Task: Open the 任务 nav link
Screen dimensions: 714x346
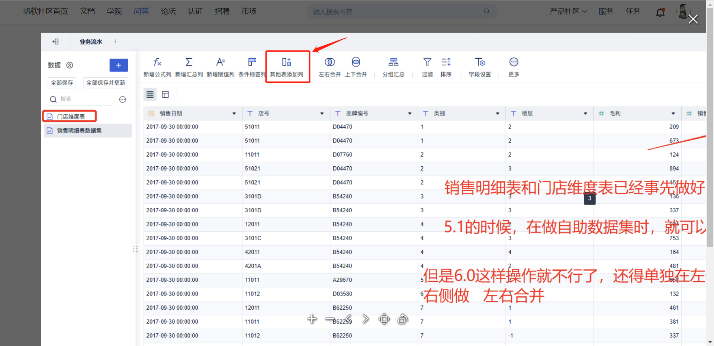Action: tap(633, 12)
